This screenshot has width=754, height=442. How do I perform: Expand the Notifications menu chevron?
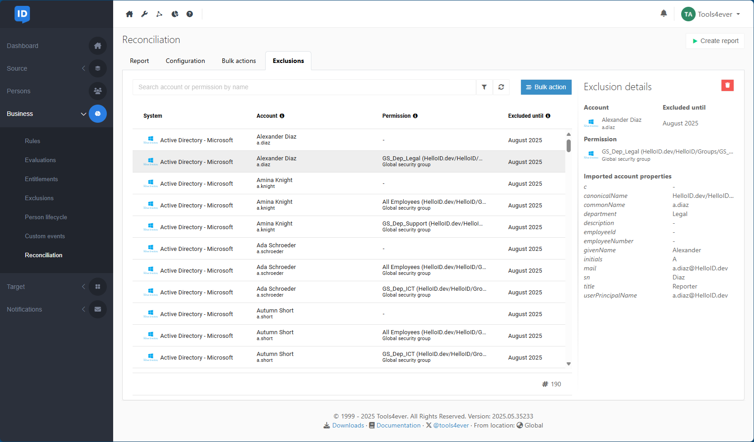pos(83,309)
